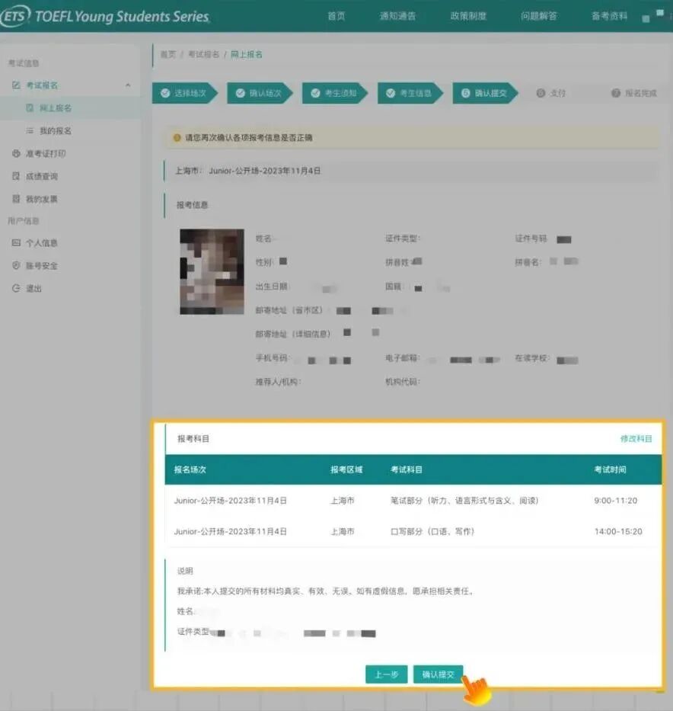The image size is (673, 711).
Task: Select 网上报名 in the sidebar
Action: [55, 108]
